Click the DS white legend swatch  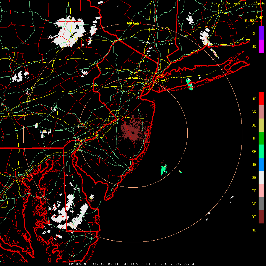point(261,177)
